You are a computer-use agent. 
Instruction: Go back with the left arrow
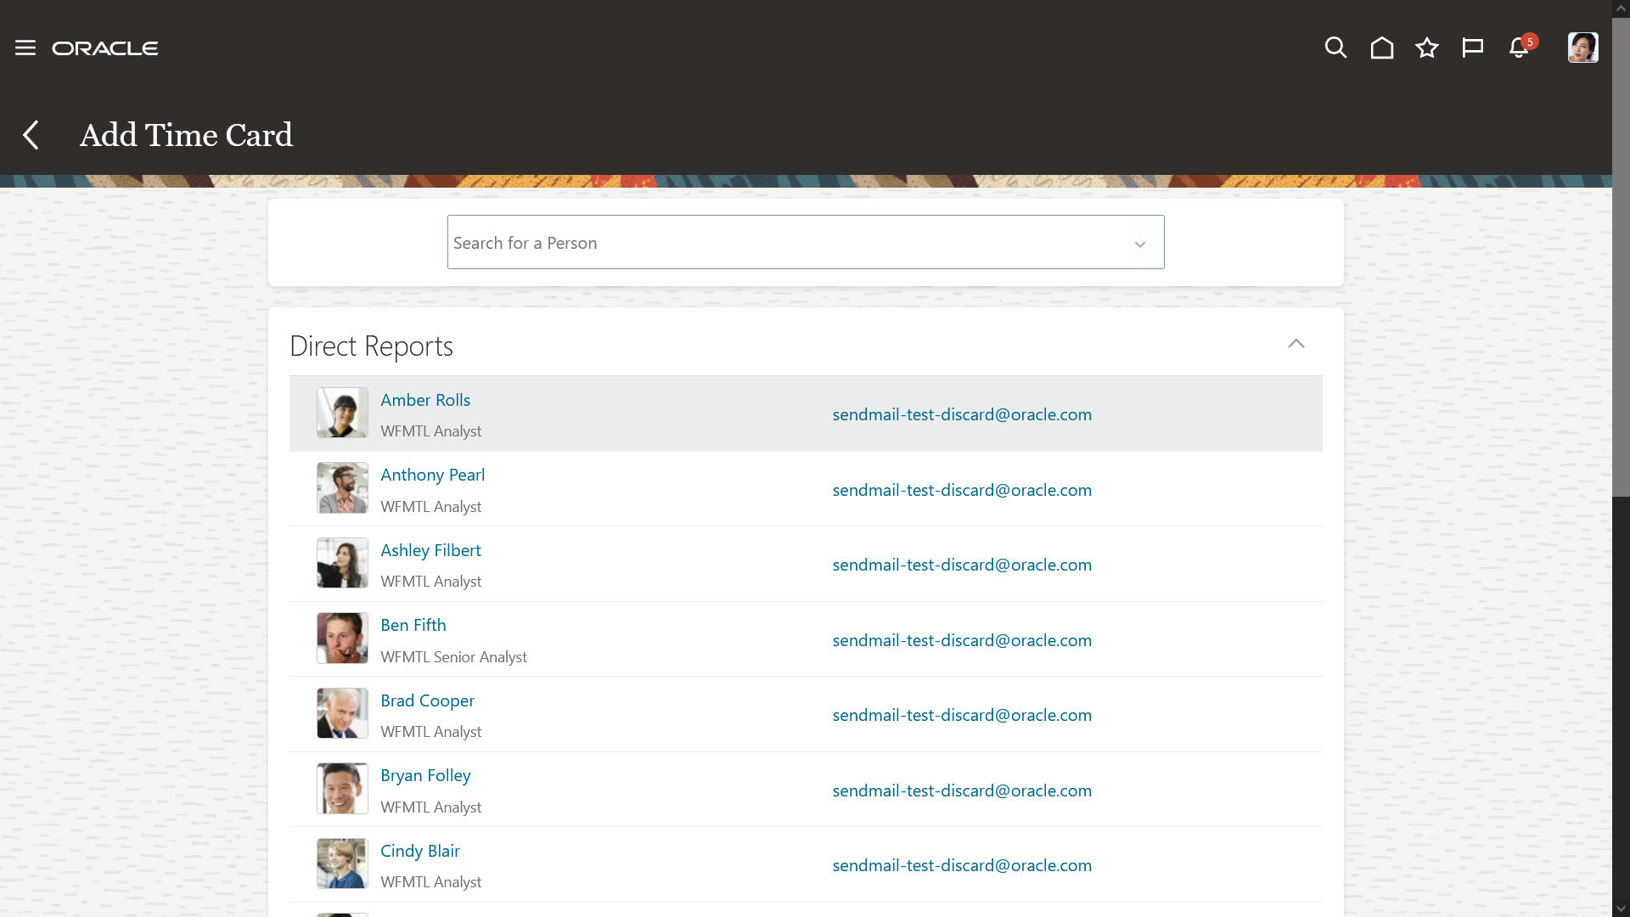[x=31, y=135]
